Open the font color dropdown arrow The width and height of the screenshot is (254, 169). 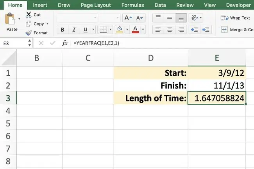(143, 30)
